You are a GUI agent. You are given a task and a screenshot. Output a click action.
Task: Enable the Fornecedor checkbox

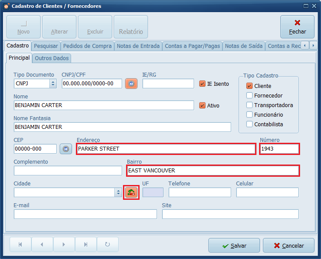(249, 95)
